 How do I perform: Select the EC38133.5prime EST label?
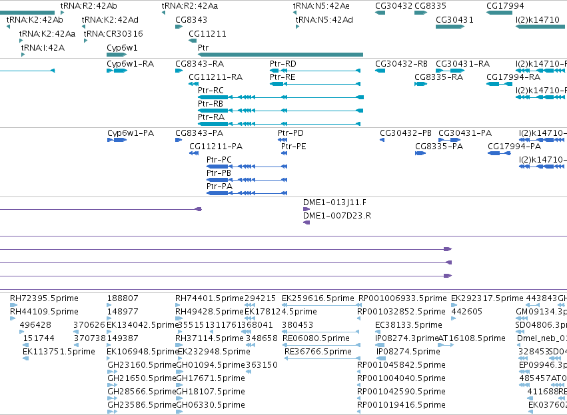click(408, 325)
